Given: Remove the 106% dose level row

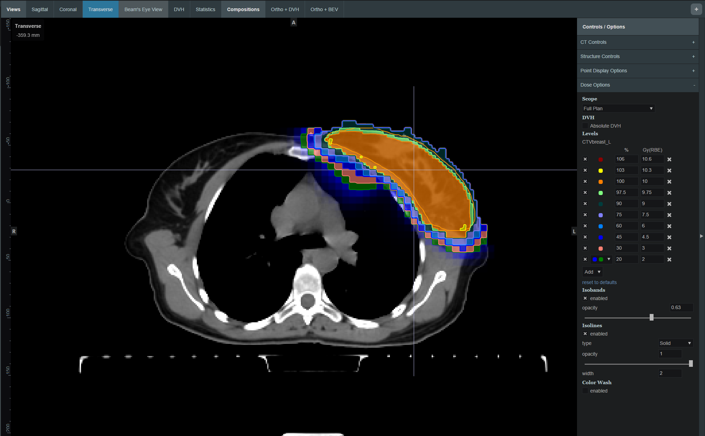Looking at the screenshot, I should coord(669,159).
